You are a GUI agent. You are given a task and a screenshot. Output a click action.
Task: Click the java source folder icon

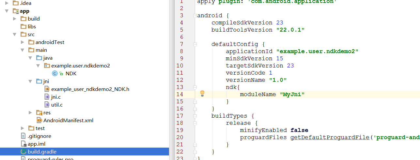[39, 58]
